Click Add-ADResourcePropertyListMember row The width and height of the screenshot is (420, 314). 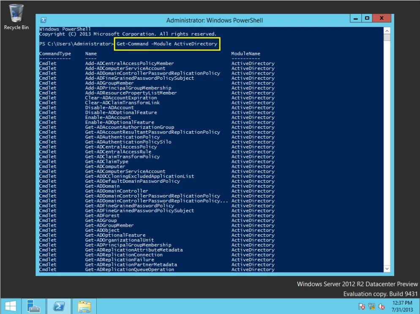[157, 93]
